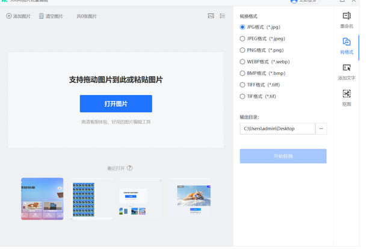Screen dimensions: 379x249
Task: Click the 支持拖动图片到此或粘贴图片 heading
Action: click(116, 79)
